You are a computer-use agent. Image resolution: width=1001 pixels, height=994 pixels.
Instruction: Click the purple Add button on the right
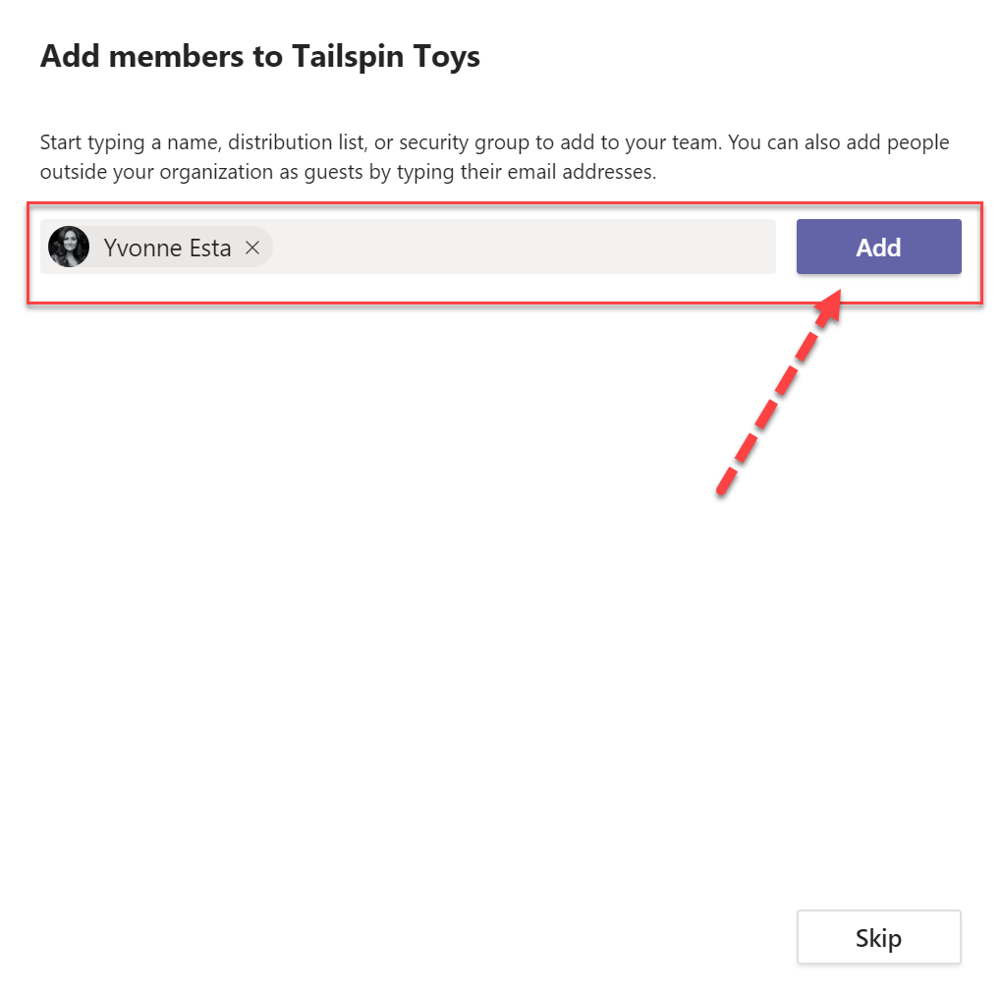(x=877, y=247)
